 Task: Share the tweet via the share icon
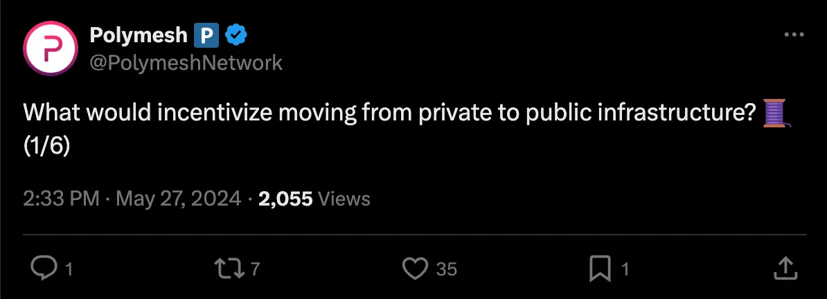[783, 268]
